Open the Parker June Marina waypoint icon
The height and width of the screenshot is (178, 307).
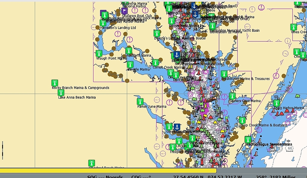click(140, 102)
